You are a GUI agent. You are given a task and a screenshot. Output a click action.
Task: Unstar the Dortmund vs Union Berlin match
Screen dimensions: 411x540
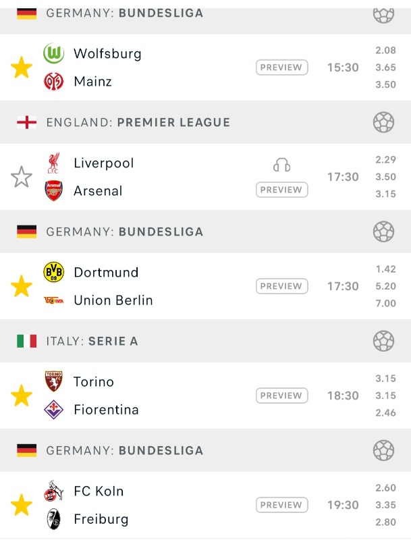[x=22, y=286]
